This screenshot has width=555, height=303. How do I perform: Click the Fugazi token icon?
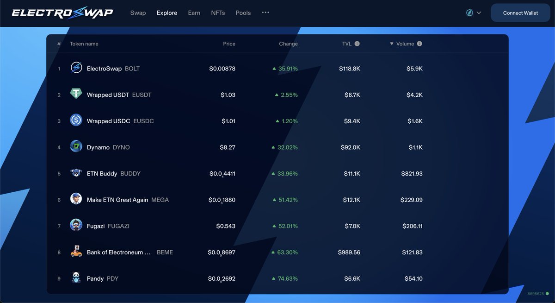76,226
